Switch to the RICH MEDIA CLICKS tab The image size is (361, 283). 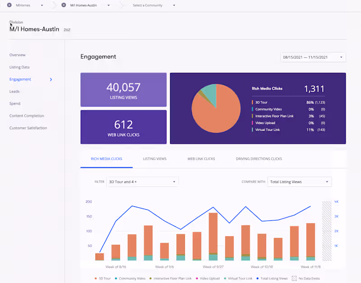coord(106,159)
